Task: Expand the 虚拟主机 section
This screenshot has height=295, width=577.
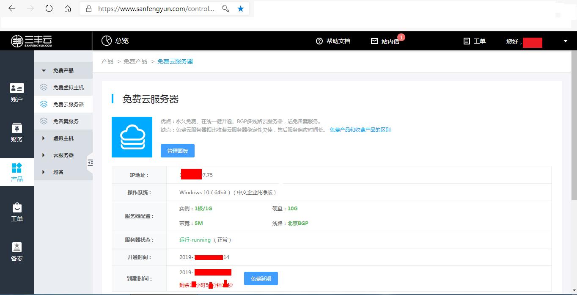Action: tap(63, 138)
